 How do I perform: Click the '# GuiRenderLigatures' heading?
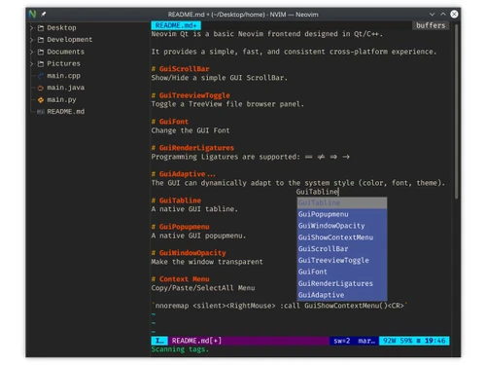coord(192,148)
